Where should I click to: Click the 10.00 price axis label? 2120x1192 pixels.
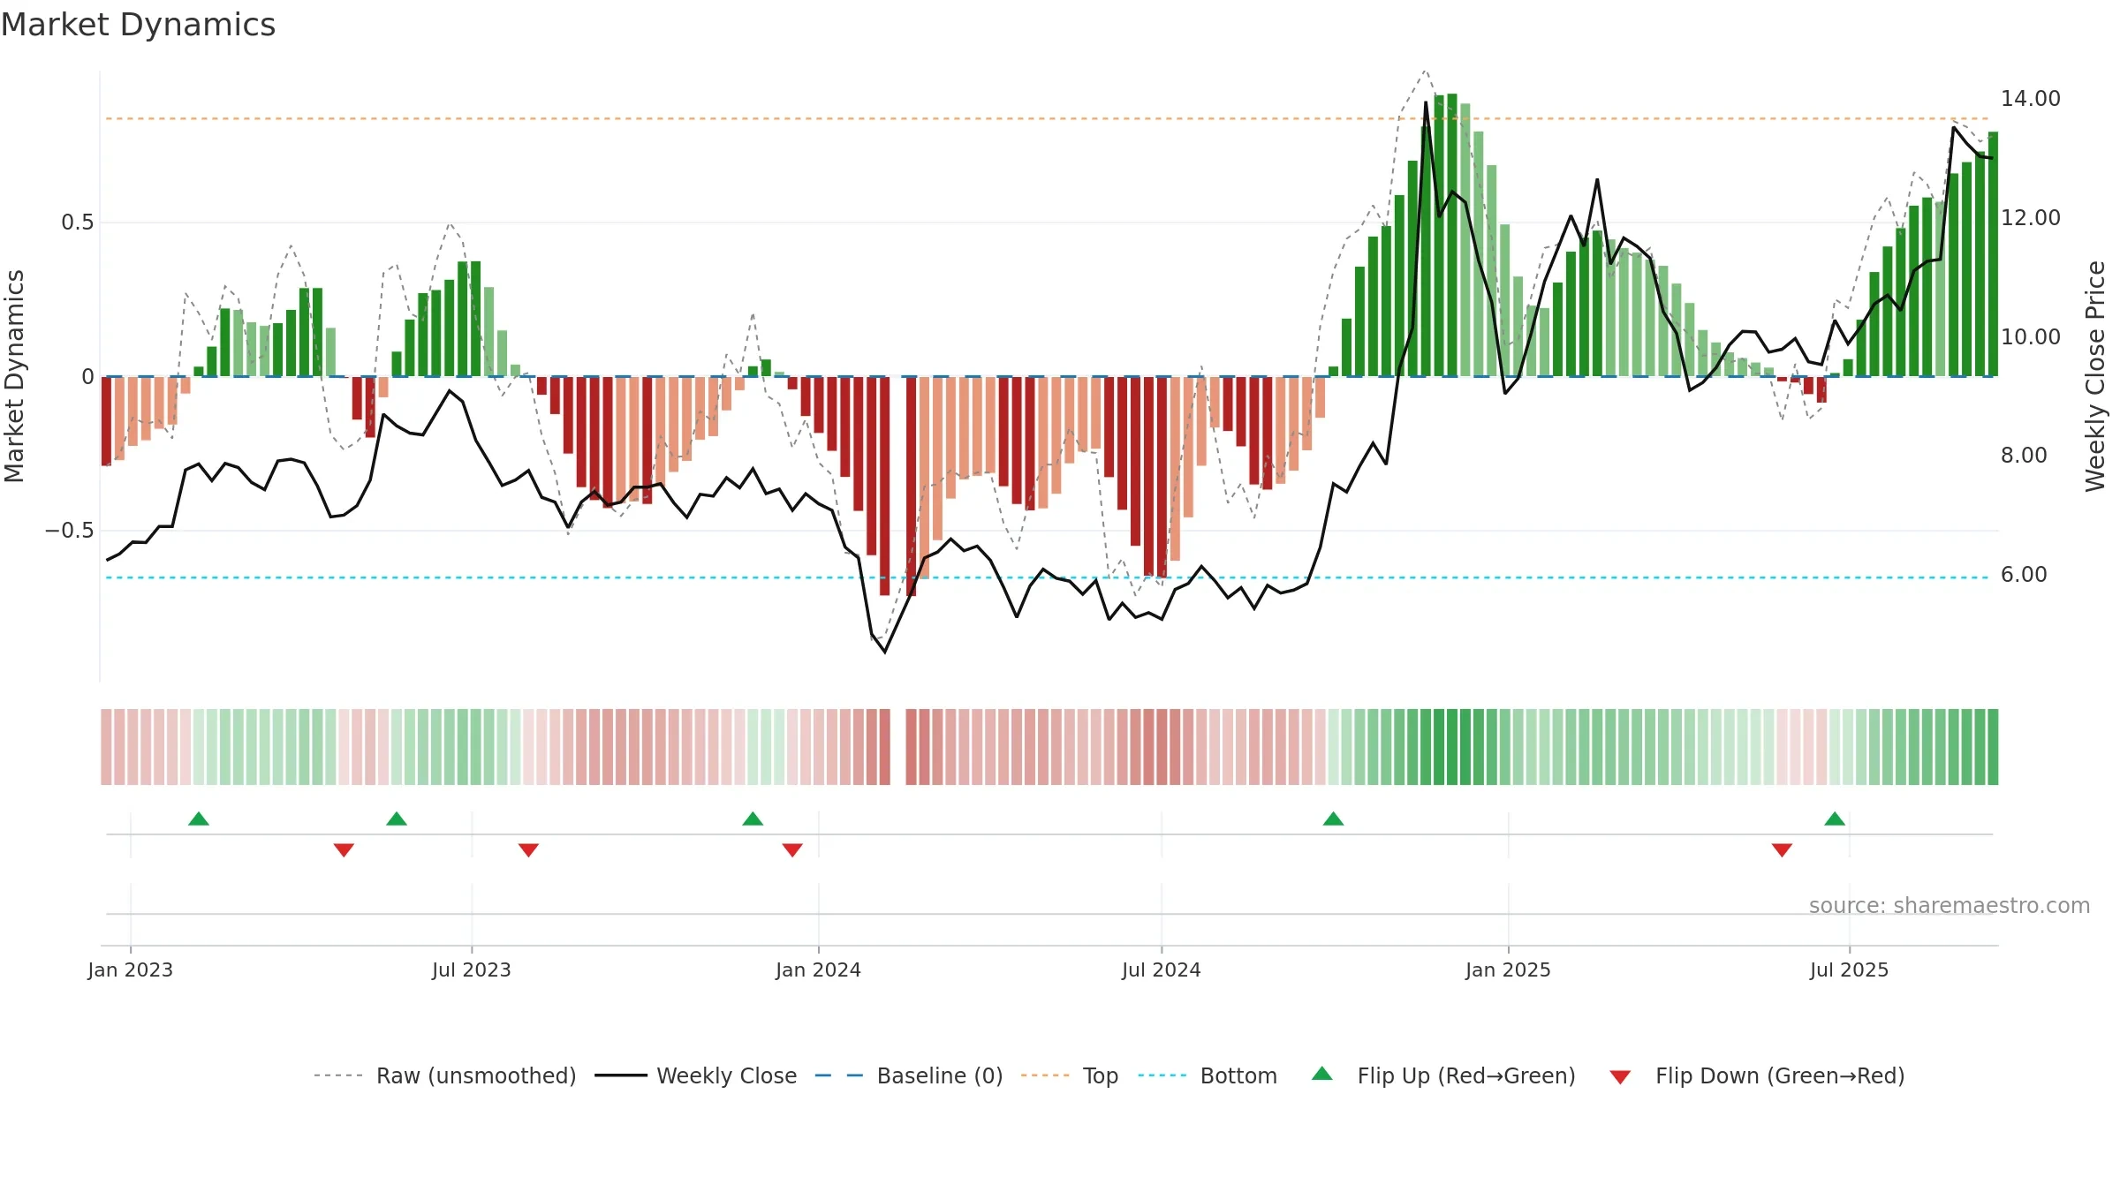pyautogui.click(x=2031, y=337)
